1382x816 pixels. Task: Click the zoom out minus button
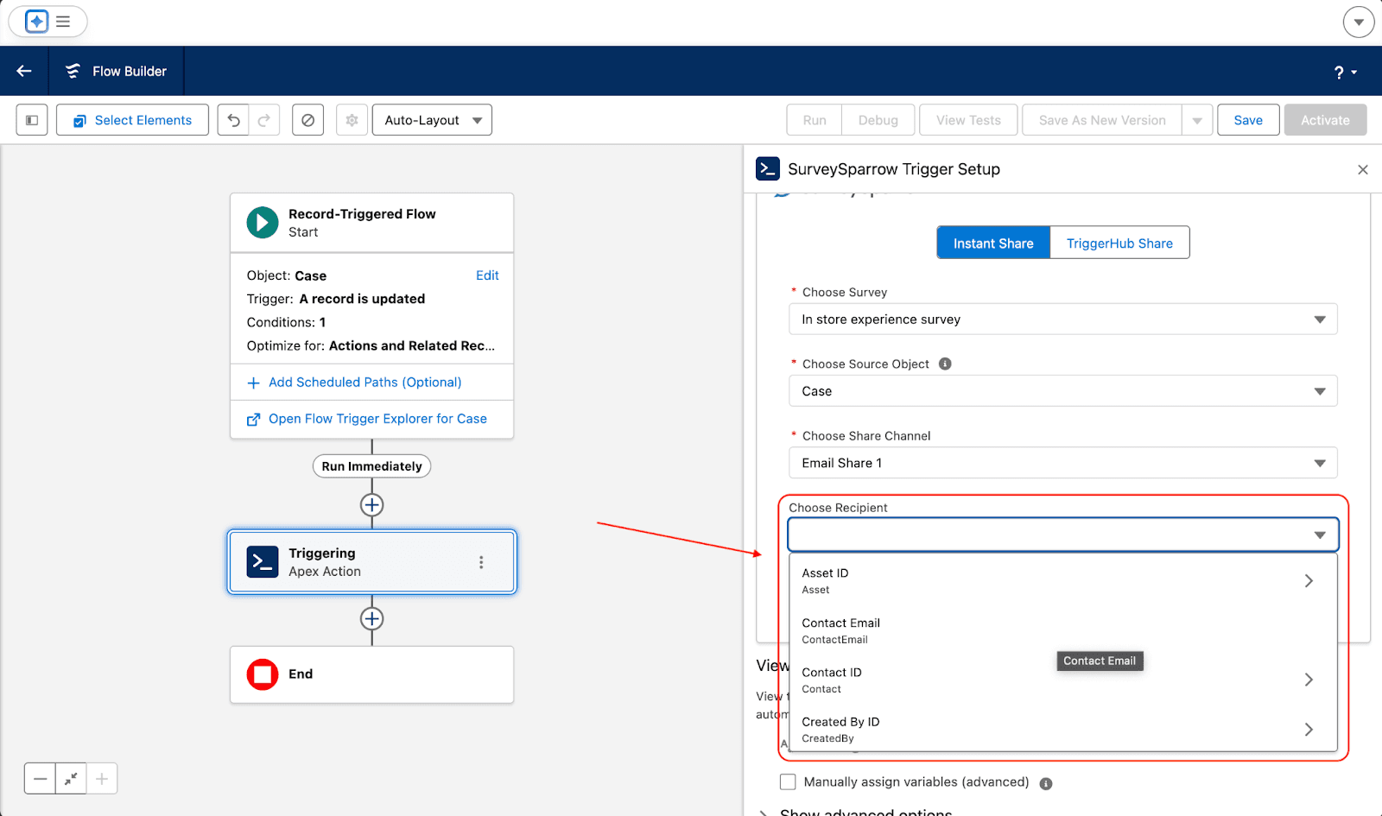(41, 779)
